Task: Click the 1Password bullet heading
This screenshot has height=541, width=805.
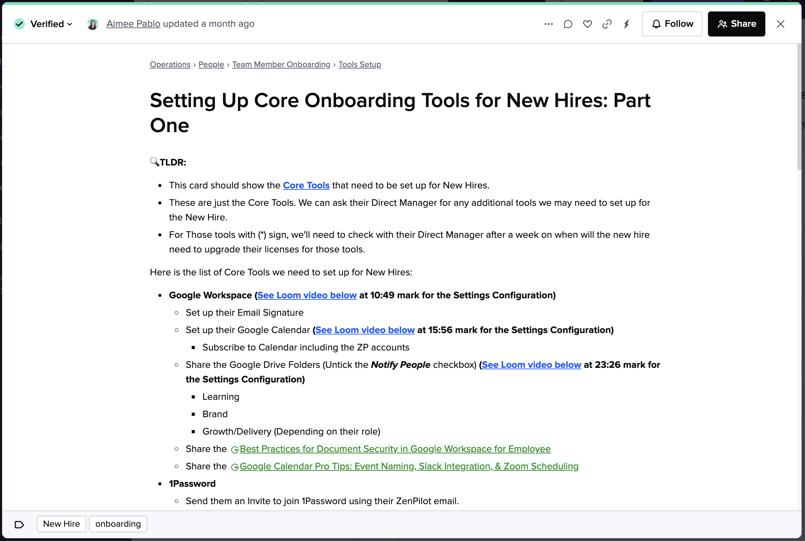Action: tap(192, 484)
